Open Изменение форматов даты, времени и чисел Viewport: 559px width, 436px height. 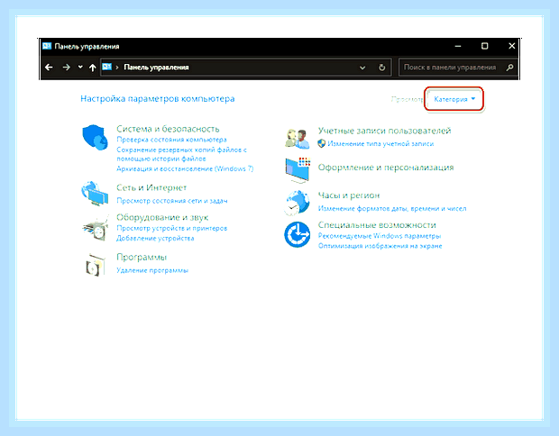pos(392,209)
